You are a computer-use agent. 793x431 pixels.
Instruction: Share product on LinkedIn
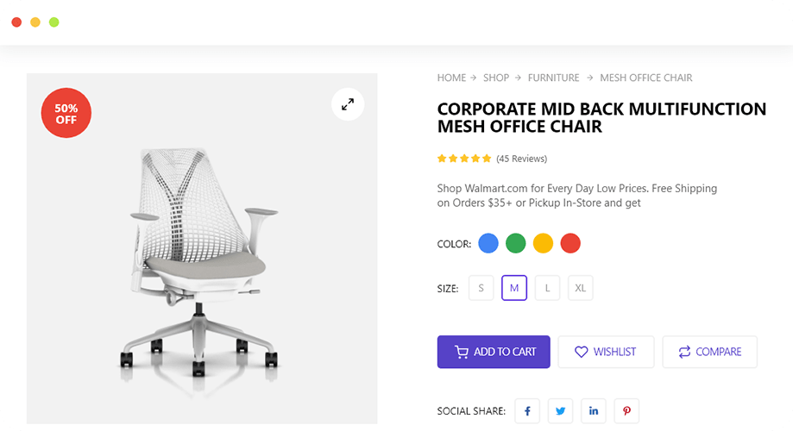[593, 411]
